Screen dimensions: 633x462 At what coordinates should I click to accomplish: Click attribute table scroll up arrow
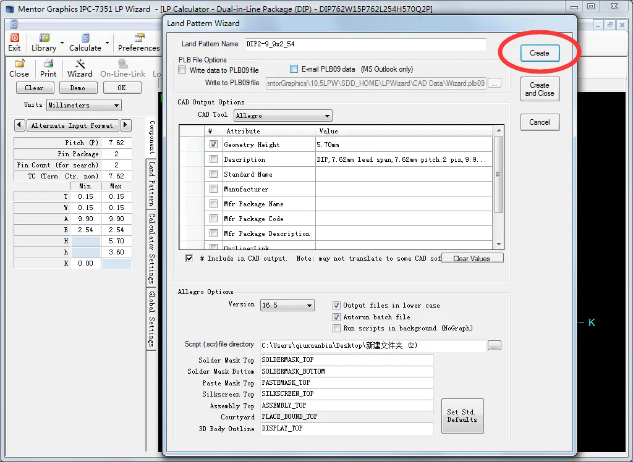499,130
